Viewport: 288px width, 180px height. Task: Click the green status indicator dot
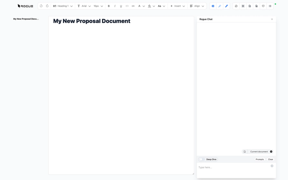point(275,4)
